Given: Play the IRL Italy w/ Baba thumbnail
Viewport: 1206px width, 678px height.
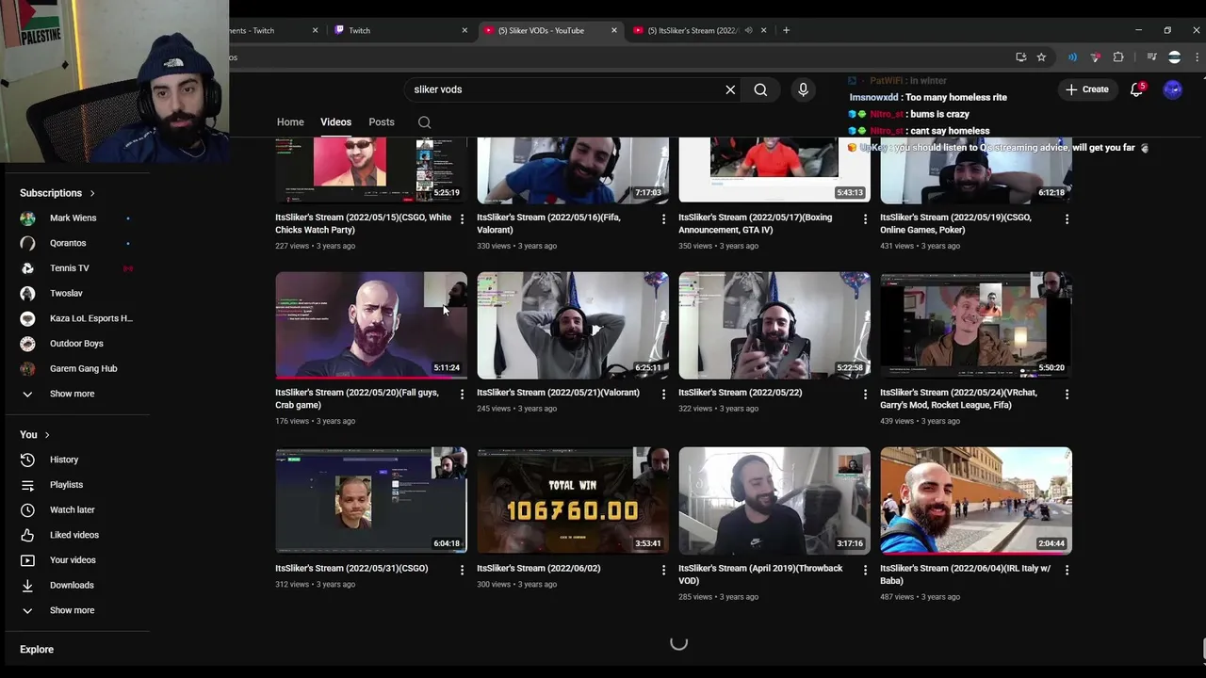Looking at the screenshot, I should (x=976, y=500).
